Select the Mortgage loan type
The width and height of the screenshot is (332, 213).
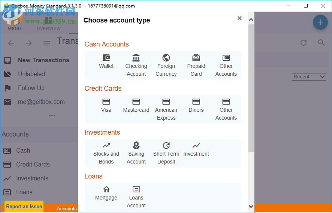coord(106,193)
